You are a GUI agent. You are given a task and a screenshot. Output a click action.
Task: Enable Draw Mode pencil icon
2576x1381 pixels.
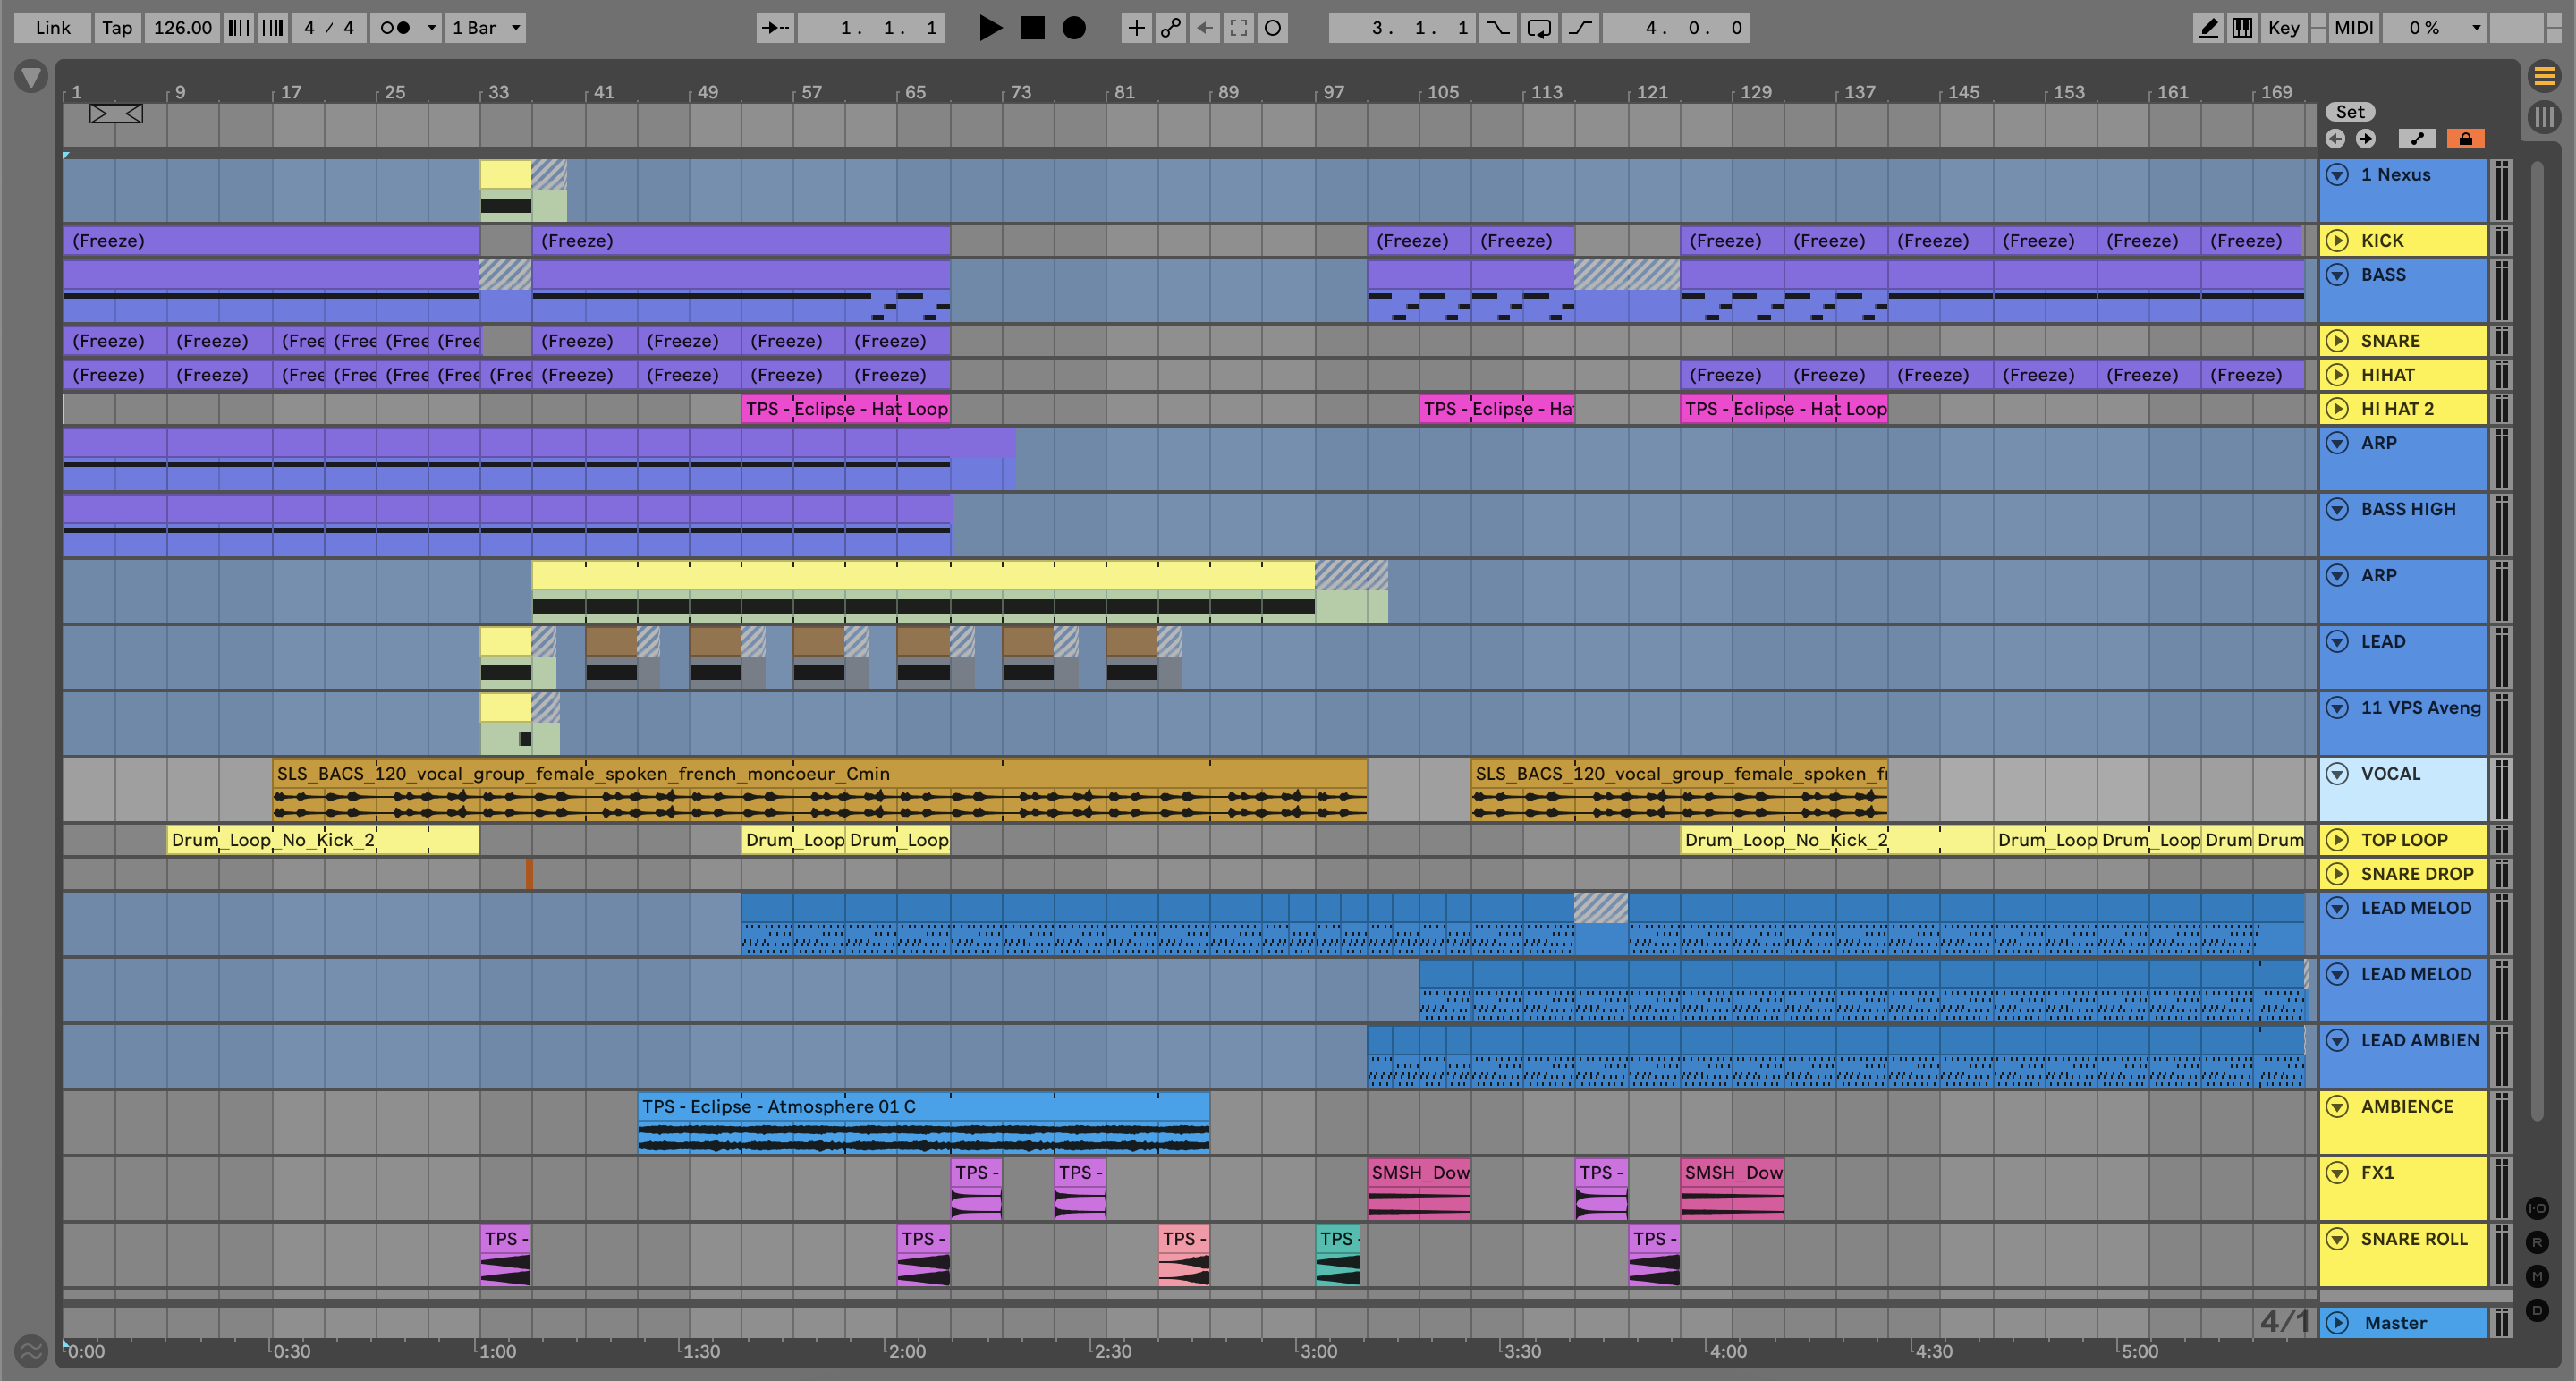(2208, 28)
